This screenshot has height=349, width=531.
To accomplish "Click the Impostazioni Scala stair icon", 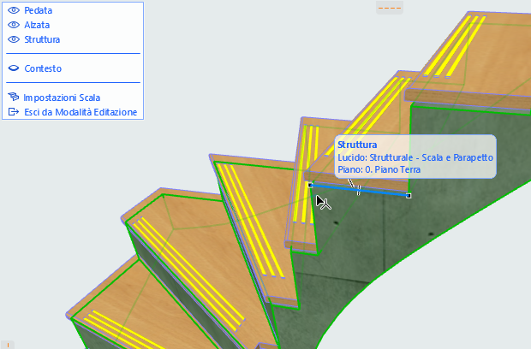I will 14,98.
